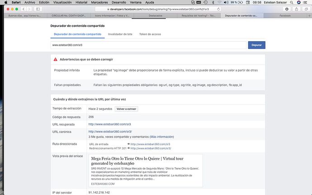The image size is (312, 195).
Task: Open the Historial menu
Action: [x=81, y=2]
